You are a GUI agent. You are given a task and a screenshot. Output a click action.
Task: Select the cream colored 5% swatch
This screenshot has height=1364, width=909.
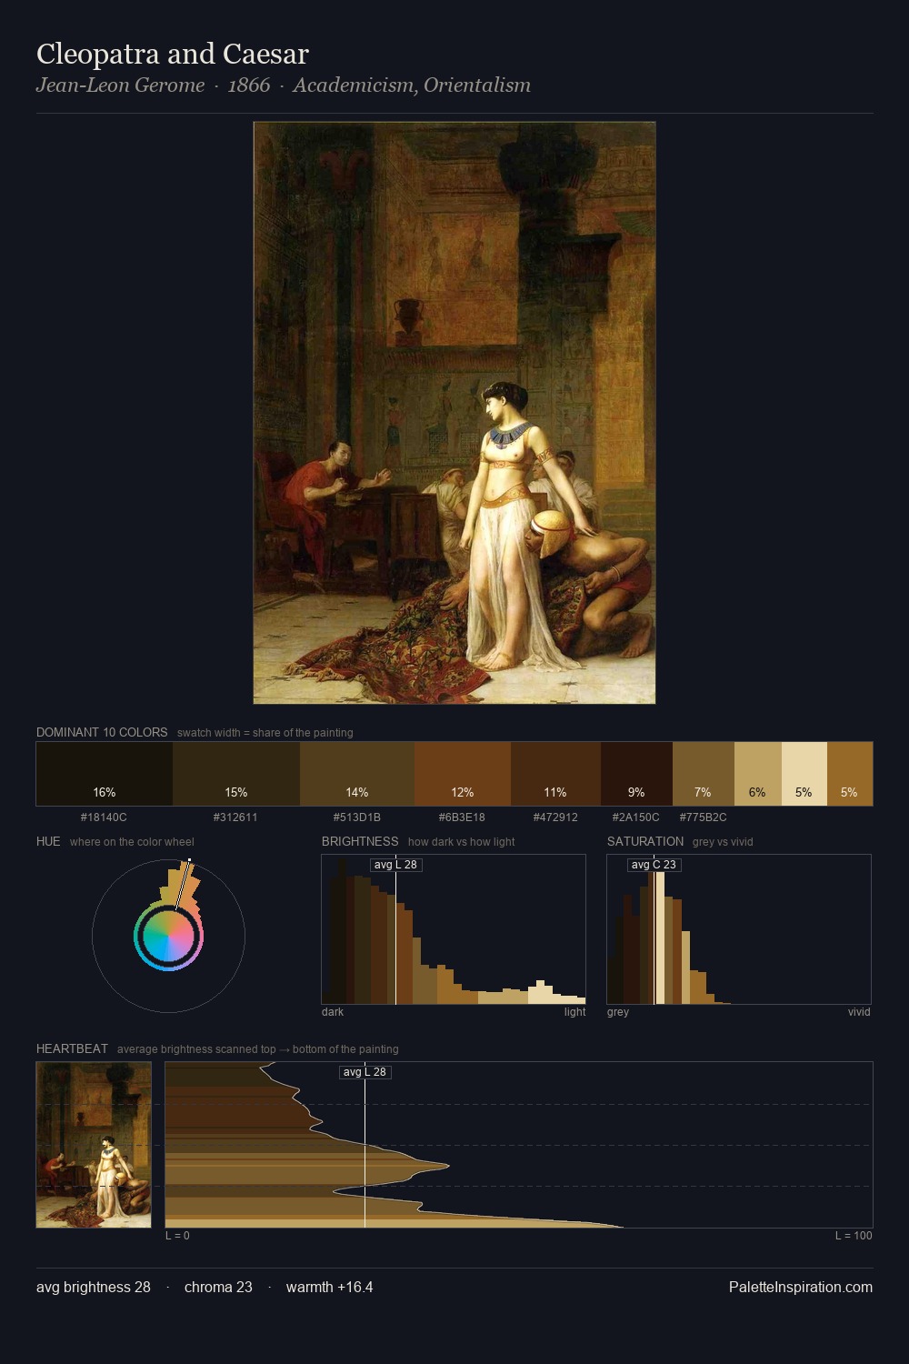tap(804, 774)
